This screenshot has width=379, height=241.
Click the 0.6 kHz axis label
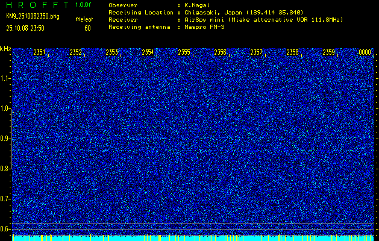click(x=5, y=228)
